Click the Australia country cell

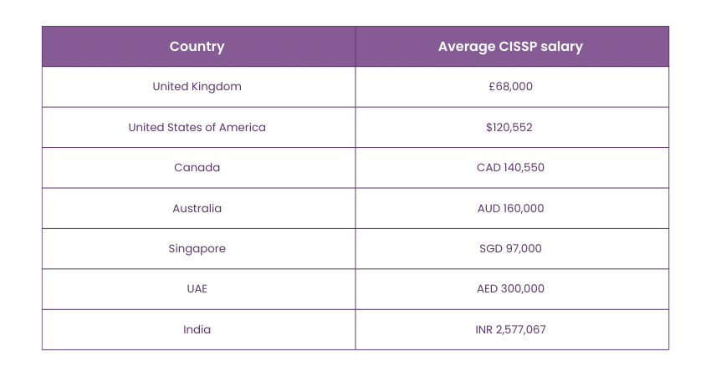click(x=197, y=208)
